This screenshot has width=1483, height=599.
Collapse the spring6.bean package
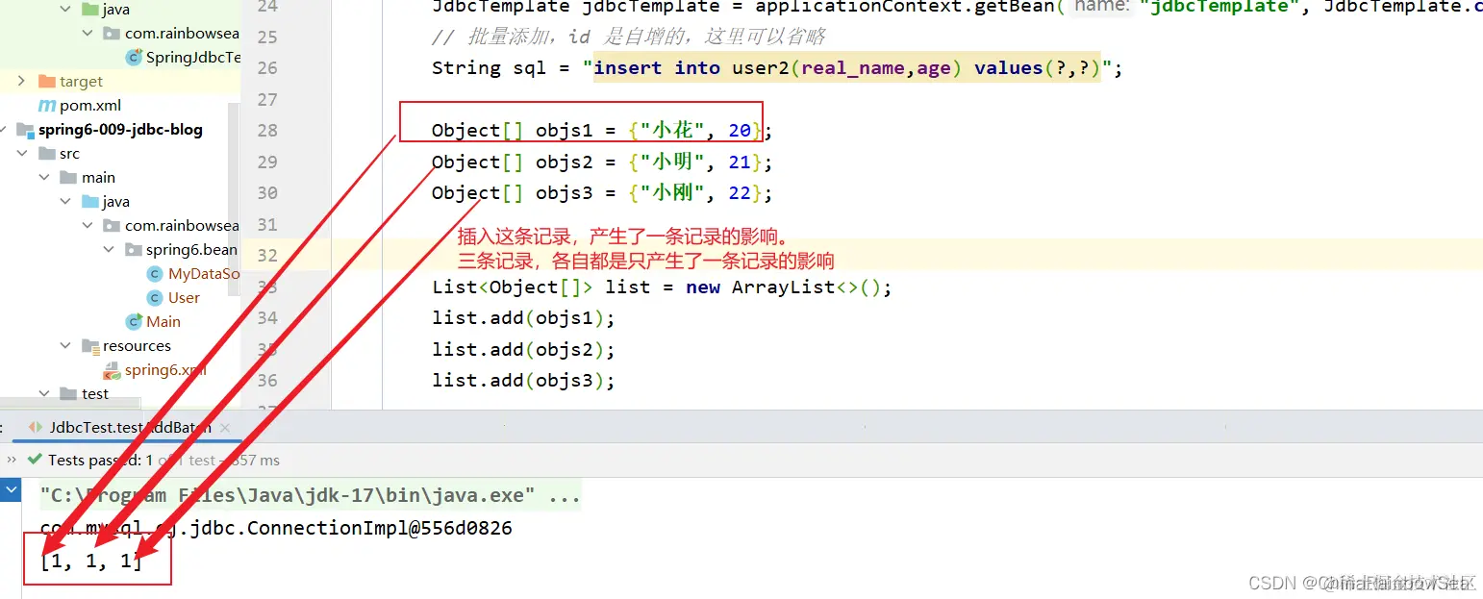108,250
